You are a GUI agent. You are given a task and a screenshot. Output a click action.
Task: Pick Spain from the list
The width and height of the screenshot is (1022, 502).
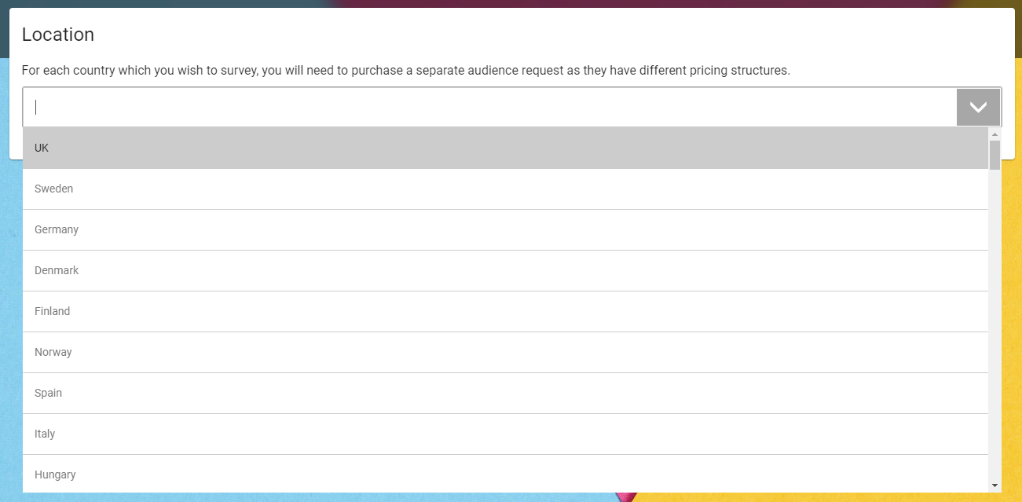point(505,393)
